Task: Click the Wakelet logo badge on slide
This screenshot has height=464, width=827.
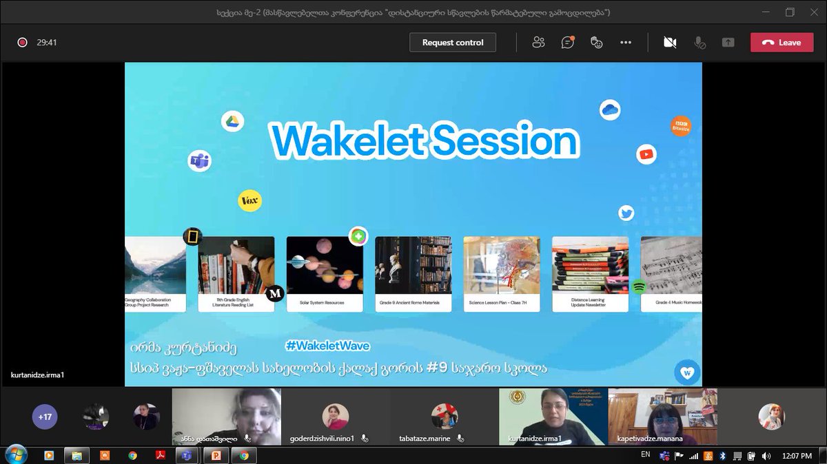Action: (x=686, y=372)
